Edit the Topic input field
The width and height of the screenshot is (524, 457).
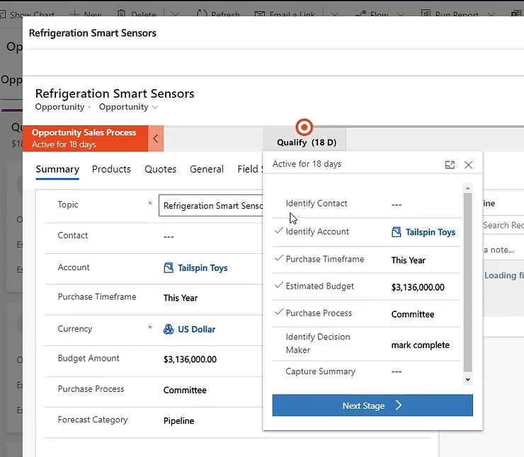click(x=211, y=206)
